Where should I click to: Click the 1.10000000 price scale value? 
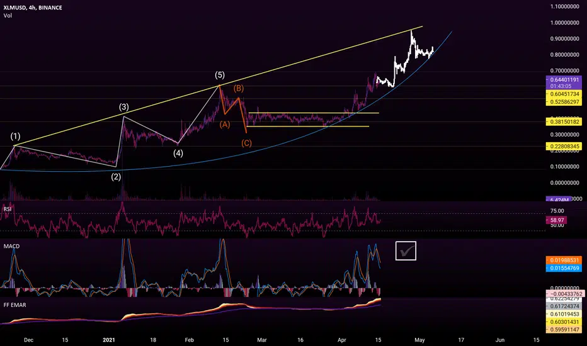click(x=564, y=6)
